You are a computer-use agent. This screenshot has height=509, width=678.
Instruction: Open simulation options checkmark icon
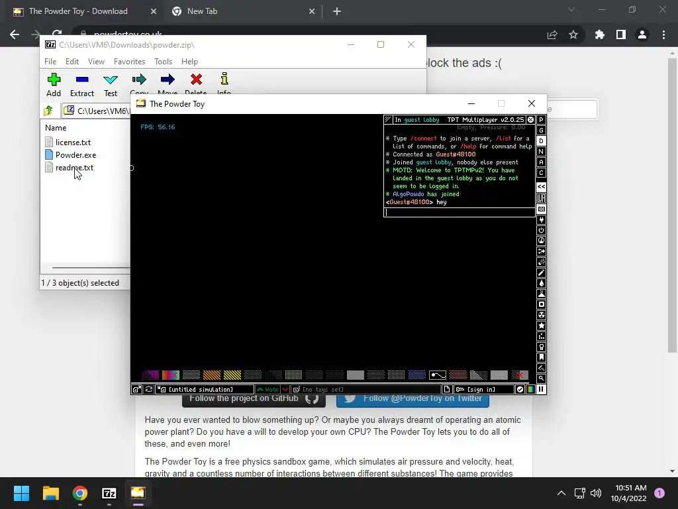pos(520,390)
